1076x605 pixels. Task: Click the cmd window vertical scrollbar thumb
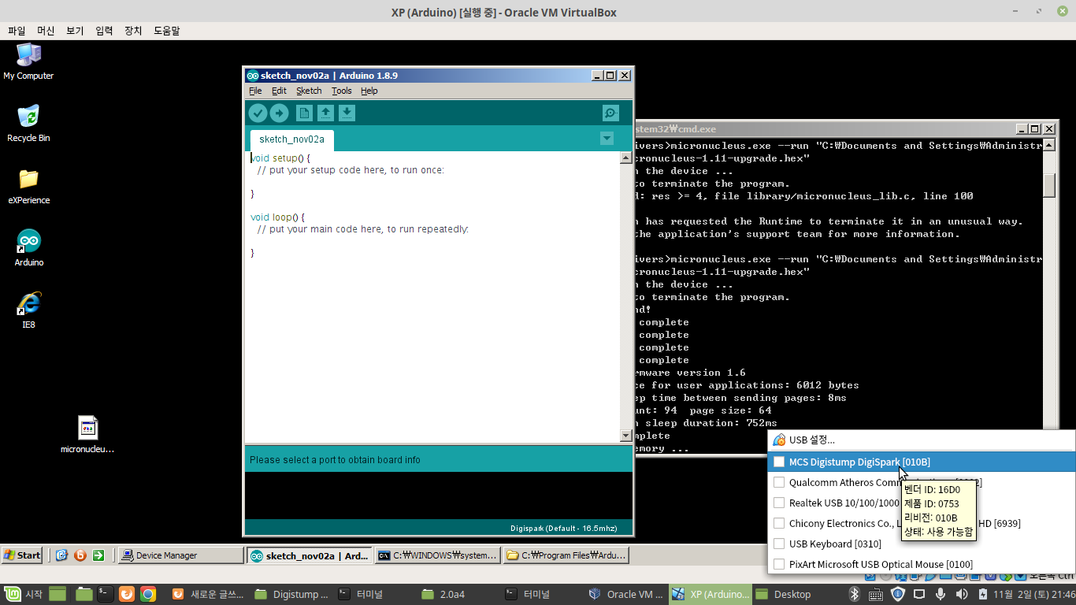(x=1049, y=185)
